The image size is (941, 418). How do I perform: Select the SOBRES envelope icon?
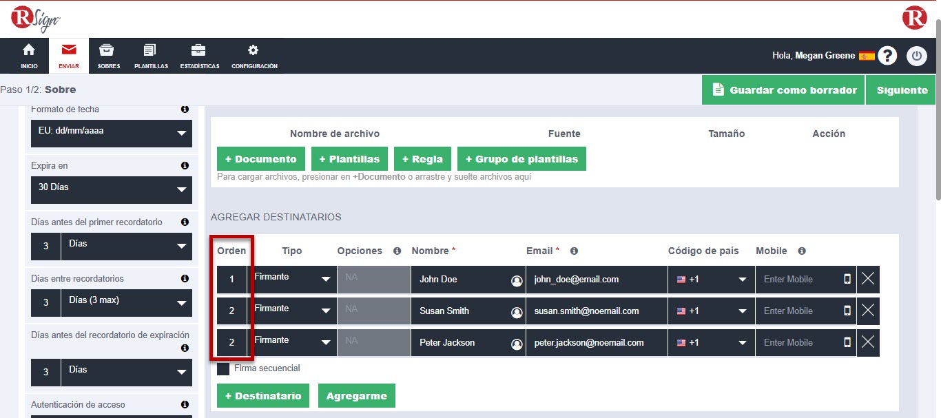(107, 55)
